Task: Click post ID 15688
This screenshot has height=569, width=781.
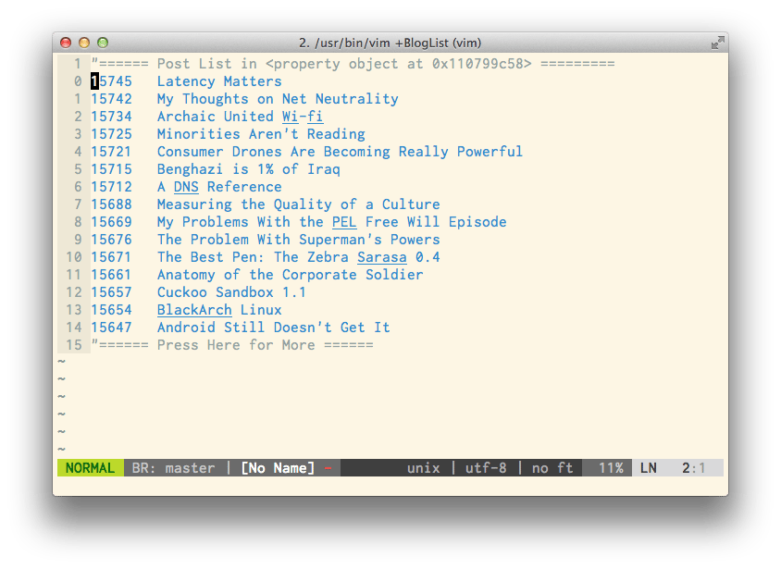Action: (x=112, y=204)
